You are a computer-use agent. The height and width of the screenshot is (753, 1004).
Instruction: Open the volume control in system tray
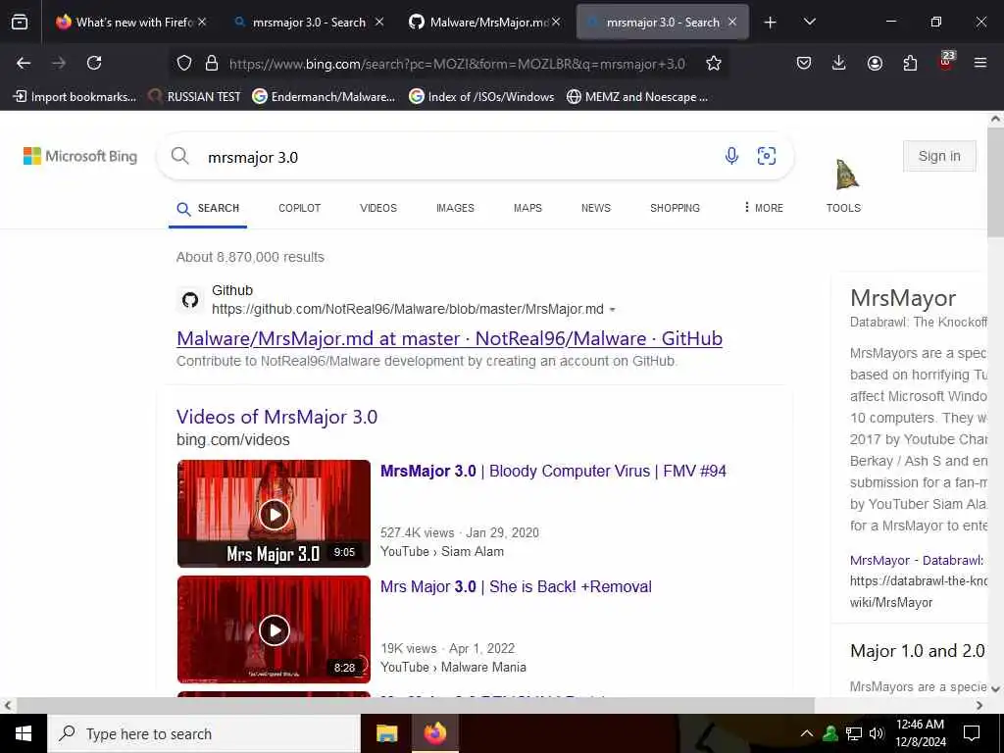point(877,733)
